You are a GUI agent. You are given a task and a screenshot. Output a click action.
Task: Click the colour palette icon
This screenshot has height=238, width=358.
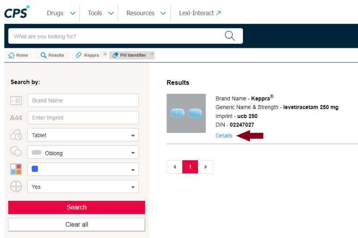(x=16, y=169)
